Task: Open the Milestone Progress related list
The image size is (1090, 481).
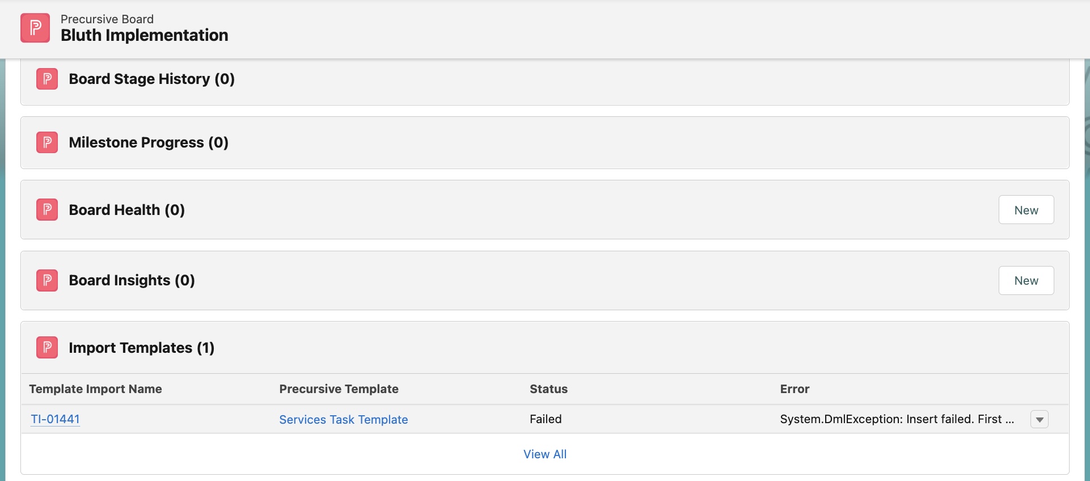Action: pyautogui.click(x=148, y=142)
